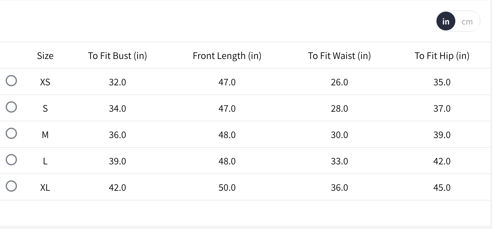
Task: Click the XL row hip value 45.0
Action: [x=442, y=188]
